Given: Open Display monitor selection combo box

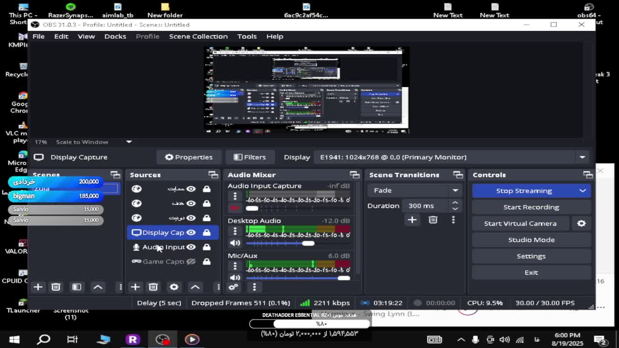Looking at the screenshot, I should (x=453, y=157).
